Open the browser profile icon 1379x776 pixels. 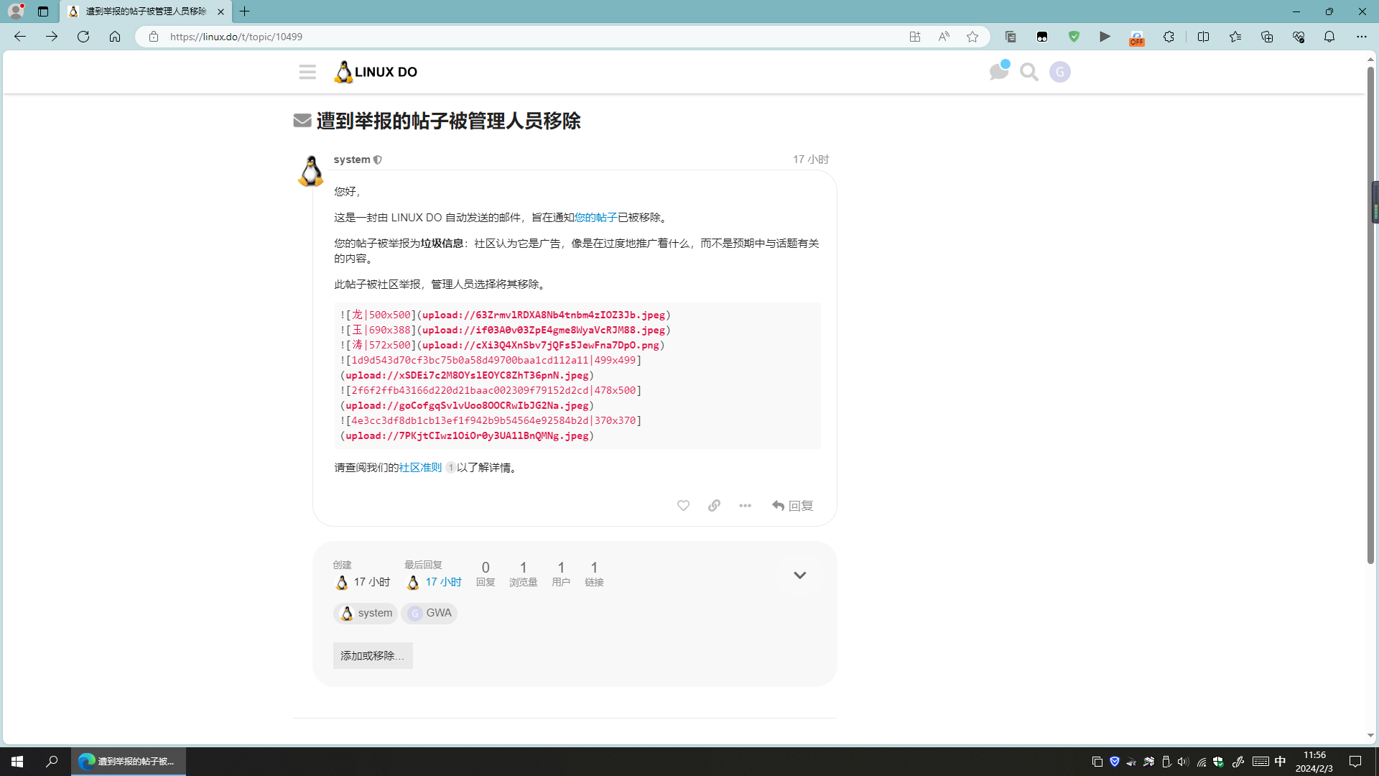click(x=16, y=11)
